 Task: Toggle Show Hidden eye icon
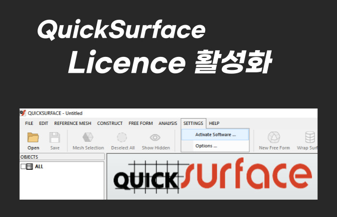click(x=155, y=137)
